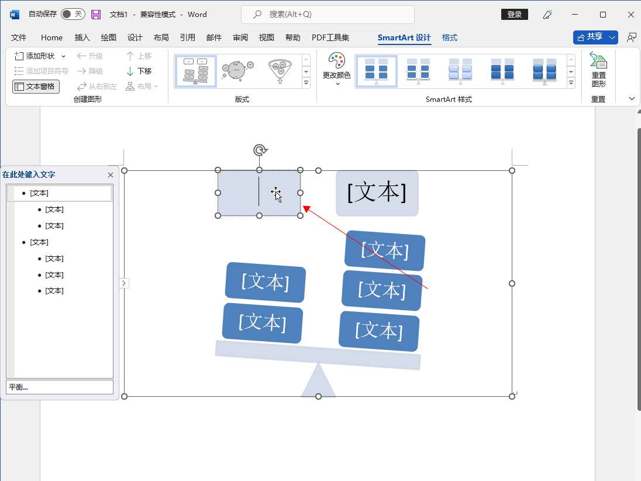Screen dimensions: 641x481
Task: Select the gear layout thumbnail
Action: [237, 71]
